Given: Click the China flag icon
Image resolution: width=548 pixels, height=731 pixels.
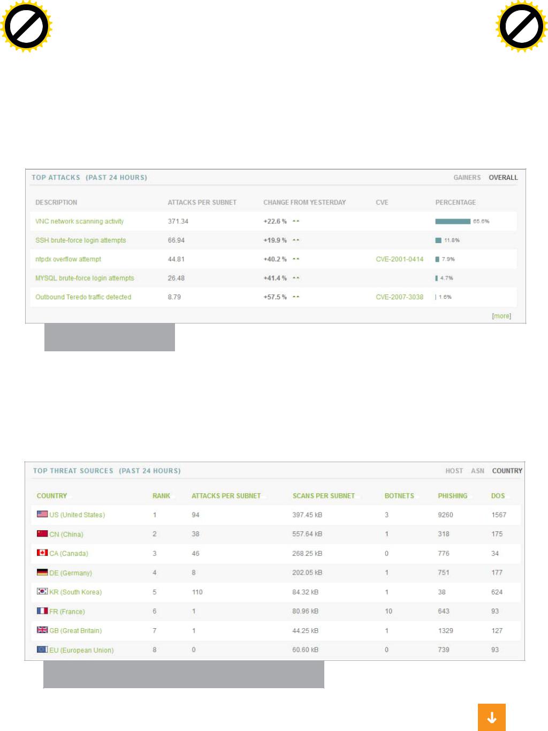Looking at the screenshot, I should [x=42, y=533].
